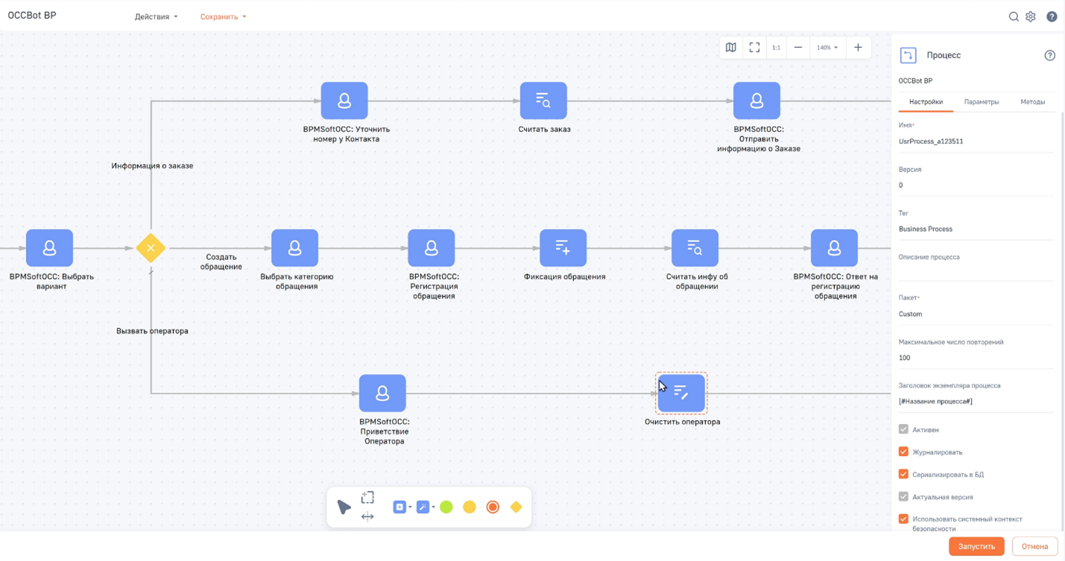Click the blue magic wand palette icon
The height and width of the screenshot is (561, 1065).
[x=423, y=507]
